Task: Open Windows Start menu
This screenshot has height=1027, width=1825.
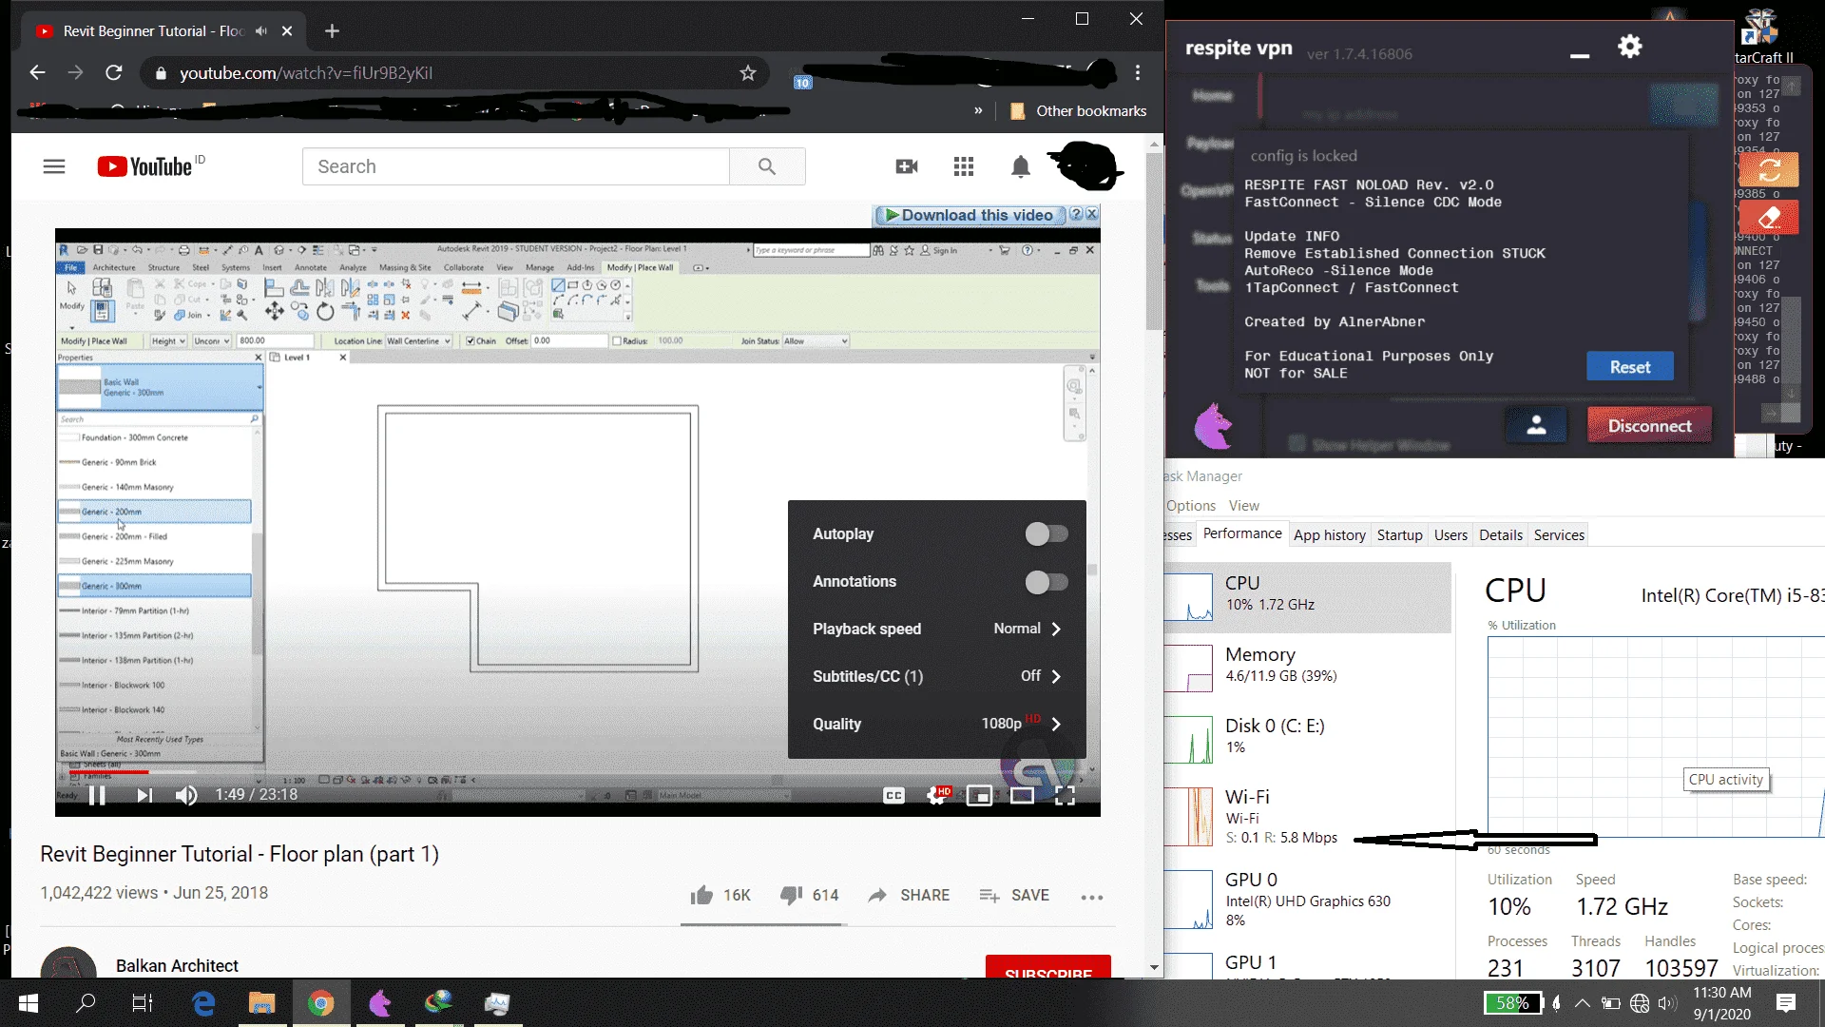Action: coord(29,1003)
